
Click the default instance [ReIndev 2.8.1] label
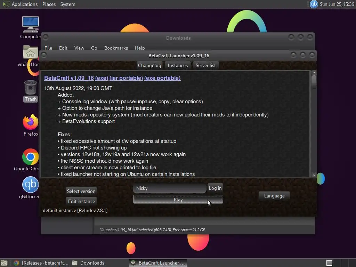point(75,210)
